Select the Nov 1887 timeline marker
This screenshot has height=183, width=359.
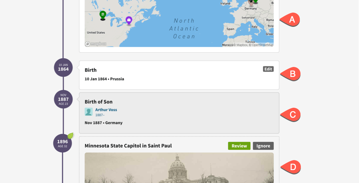63,99
